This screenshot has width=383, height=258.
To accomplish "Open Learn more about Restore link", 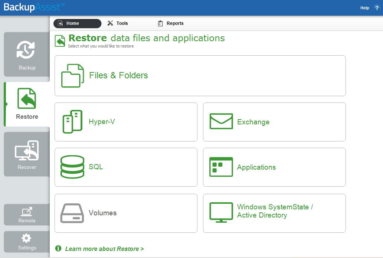I will pyautogui.click(x=104, y=249).
